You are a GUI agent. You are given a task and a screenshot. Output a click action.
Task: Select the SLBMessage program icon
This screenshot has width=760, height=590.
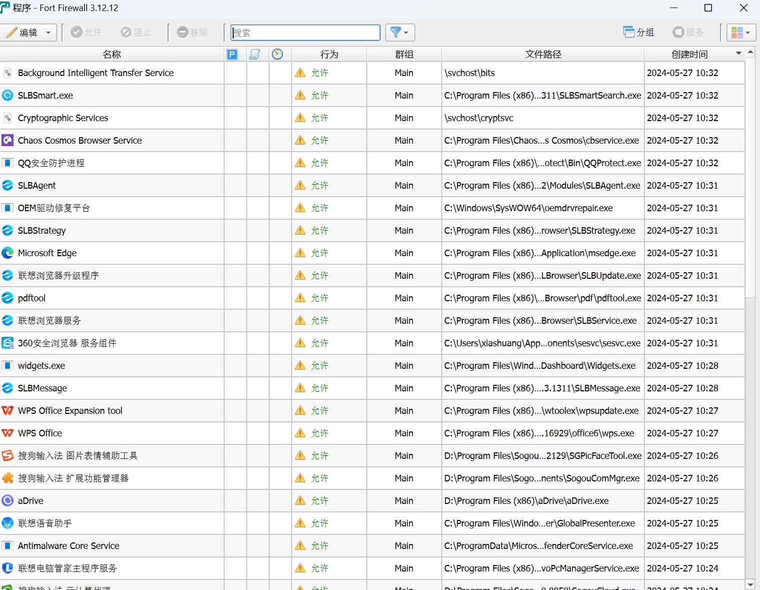[8, 388]
